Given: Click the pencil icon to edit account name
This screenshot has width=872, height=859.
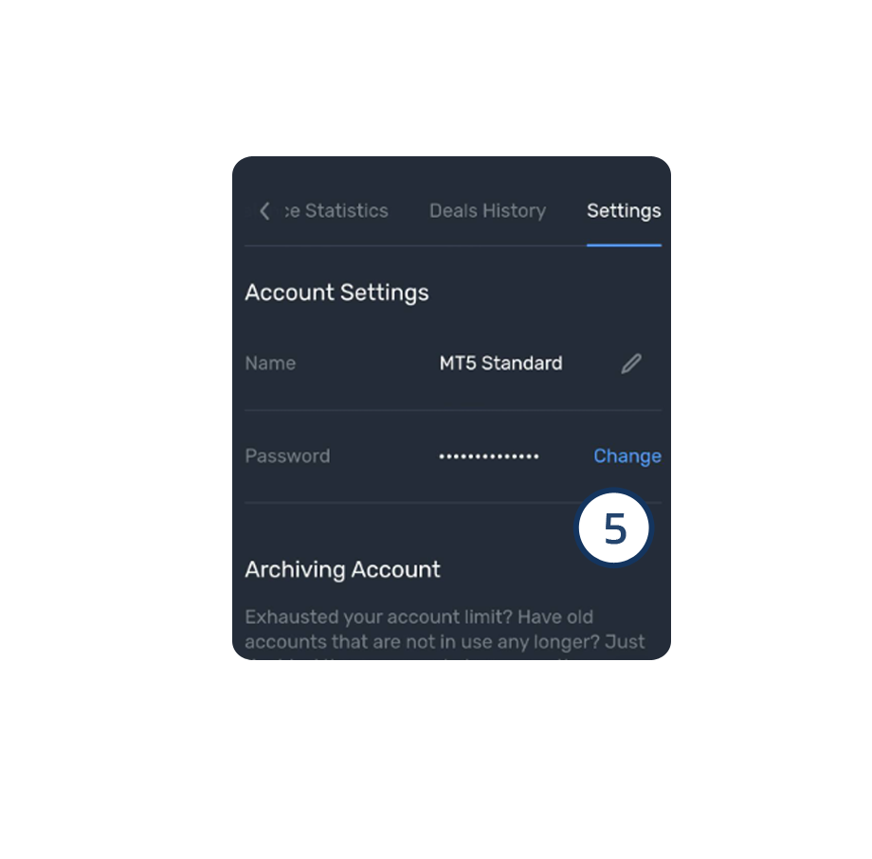Looking at the screenshot, I should [631, 364].
